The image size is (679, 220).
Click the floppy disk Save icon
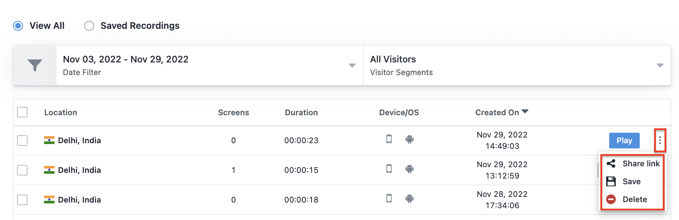pyautogui.click(x=611, y=182)
